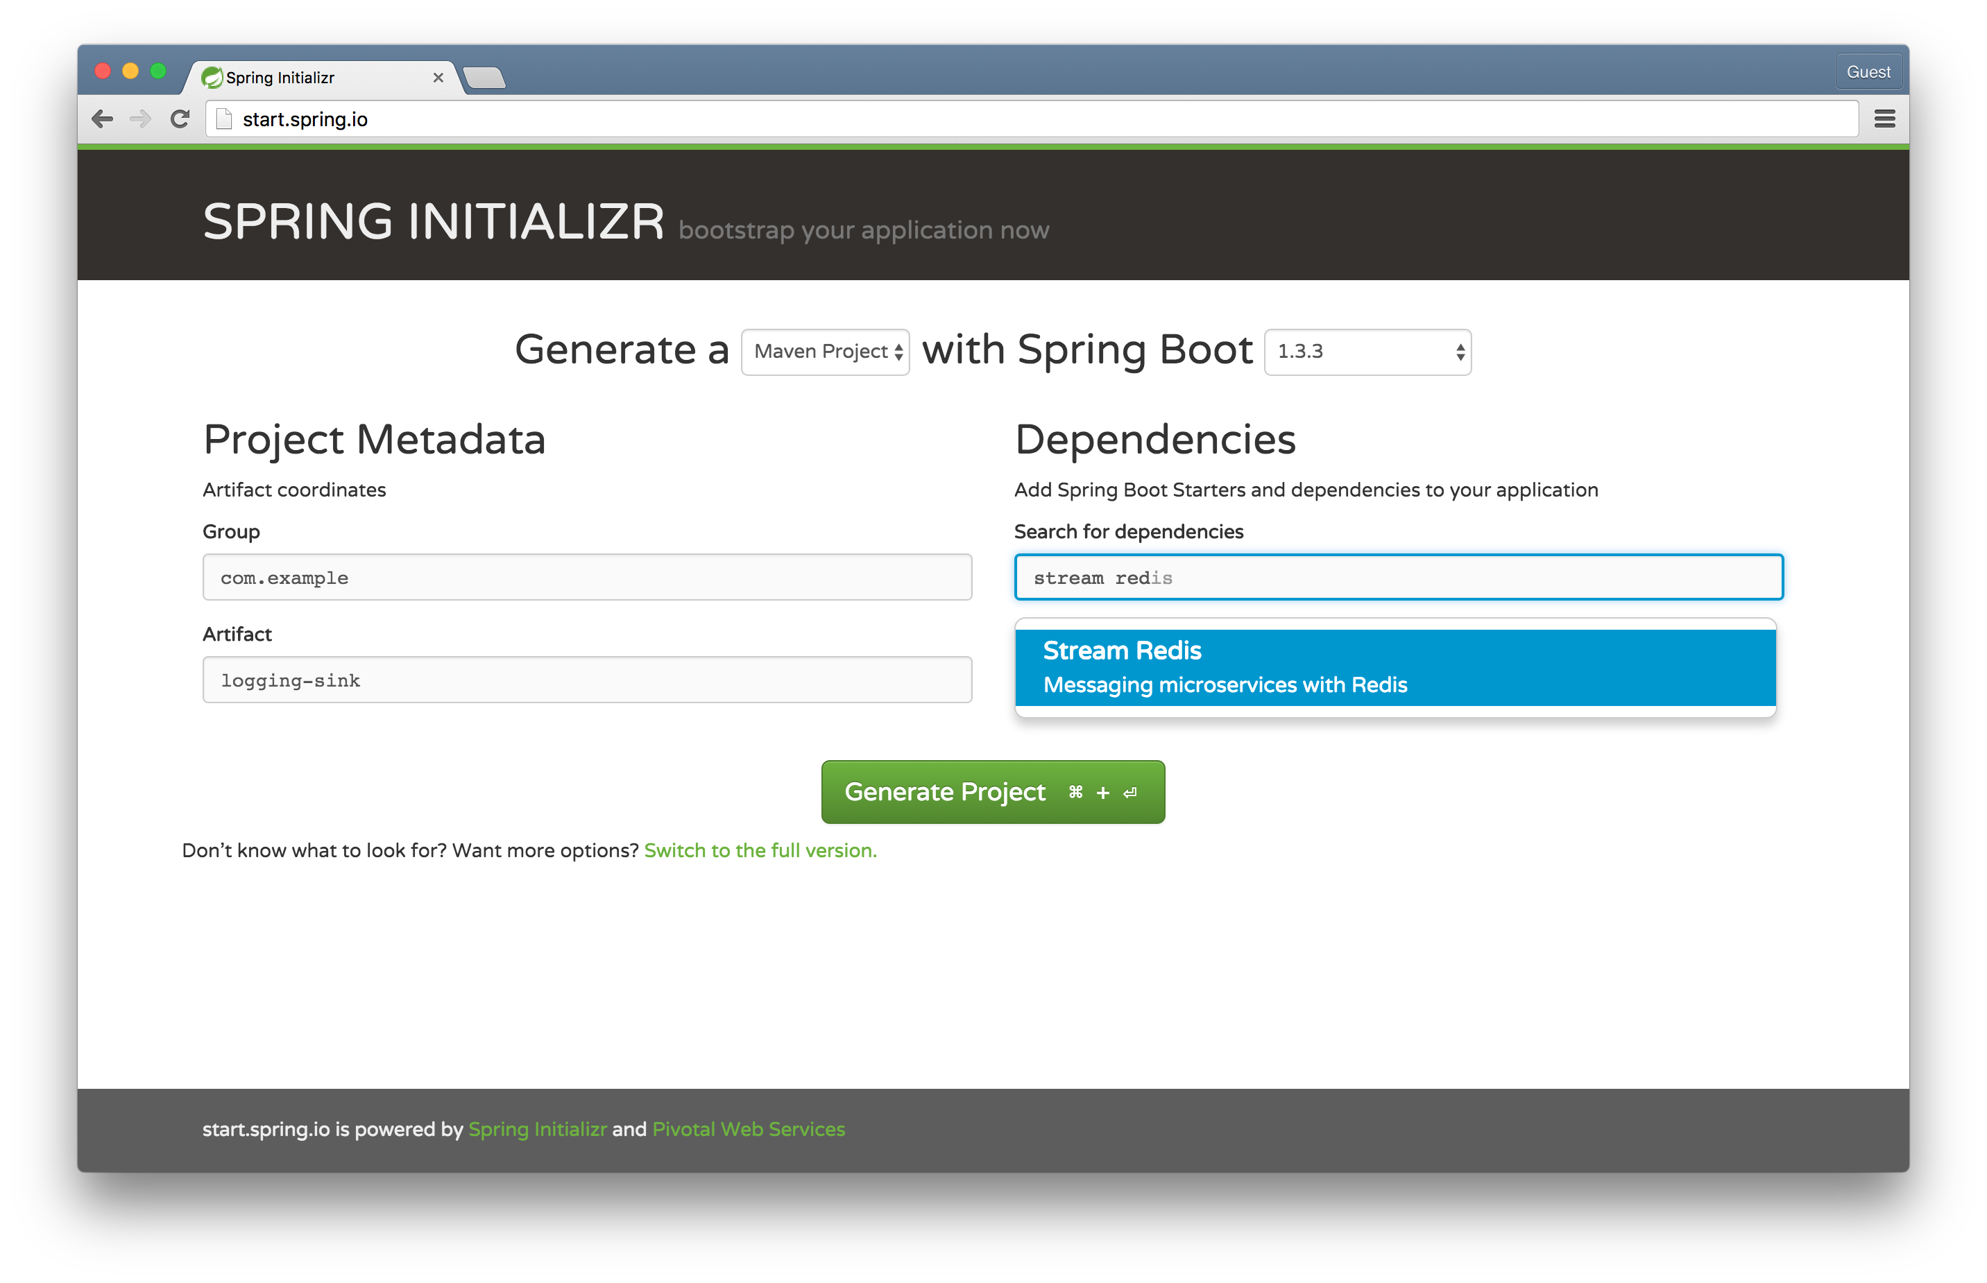Click the browser back arrow

[x=103, y=119]
